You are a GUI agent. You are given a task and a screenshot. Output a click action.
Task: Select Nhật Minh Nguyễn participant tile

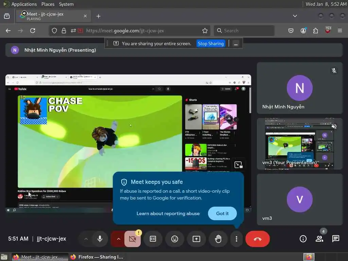click(300, 88)
